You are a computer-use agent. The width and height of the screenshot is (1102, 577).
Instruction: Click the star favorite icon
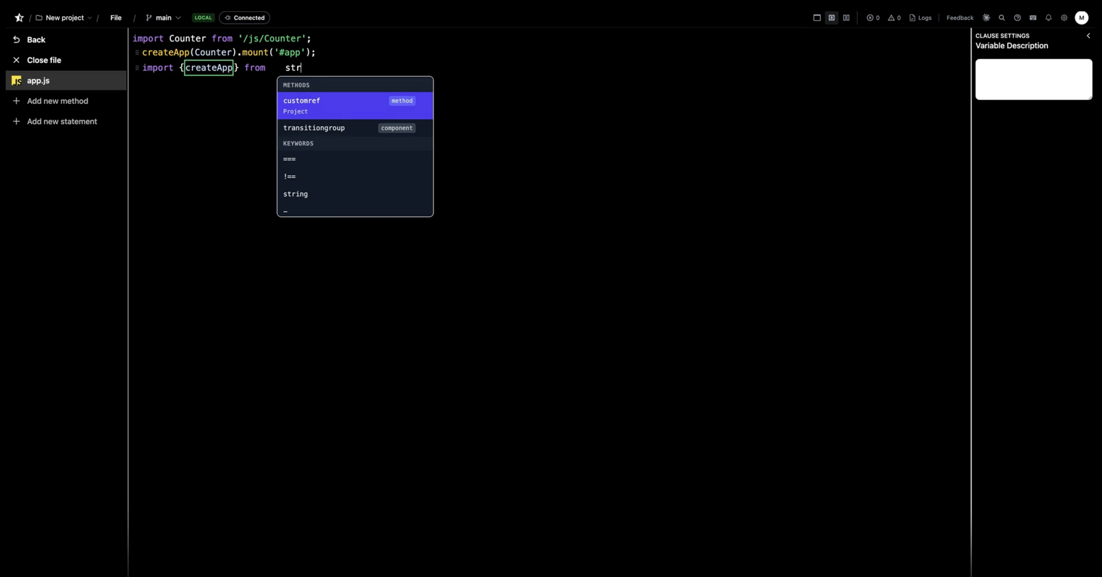tap(19, 18)
